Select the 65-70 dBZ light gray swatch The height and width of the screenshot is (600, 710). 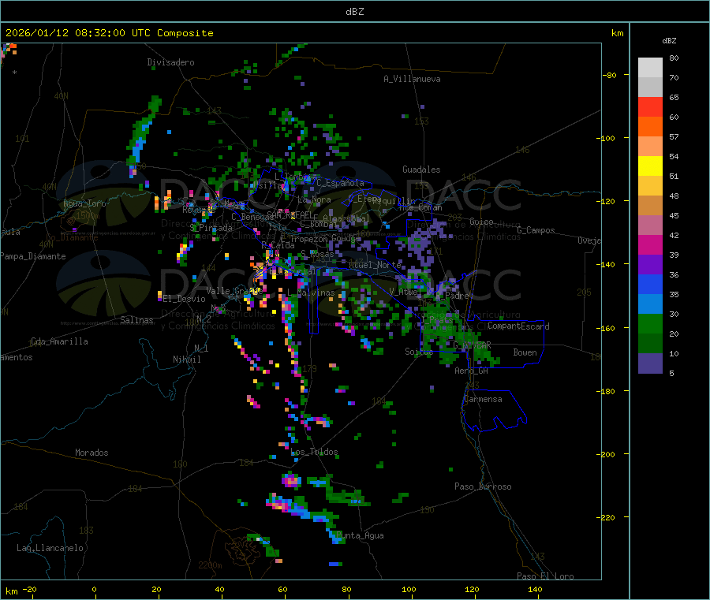coord(650,88)
